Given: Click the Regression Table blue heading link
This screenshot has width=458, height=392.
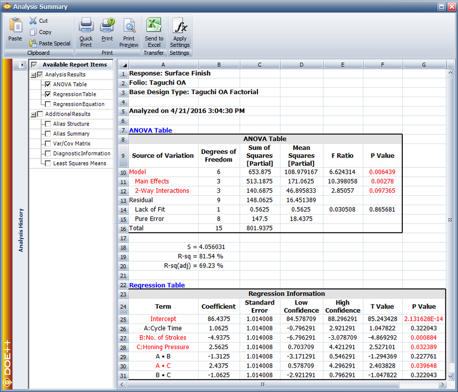Looking at the screenshot, I should pos(157,285).
